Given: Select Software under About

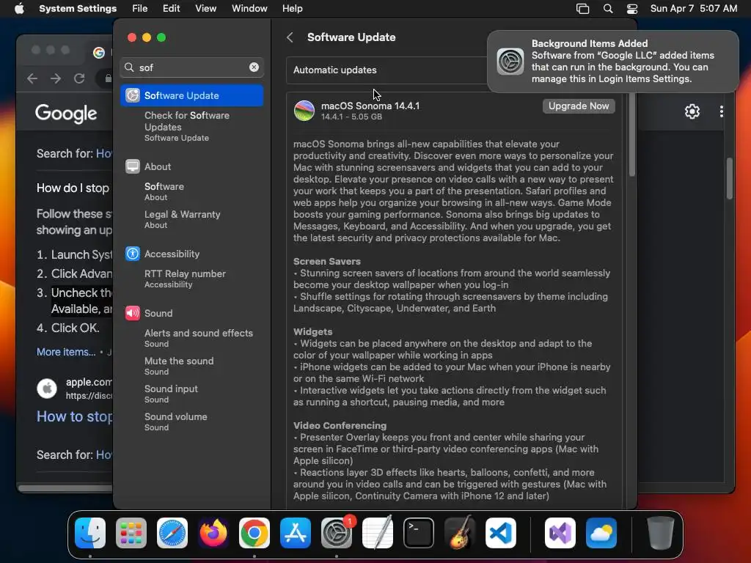Looking at the screenshot, I should [x=191, y=191].
